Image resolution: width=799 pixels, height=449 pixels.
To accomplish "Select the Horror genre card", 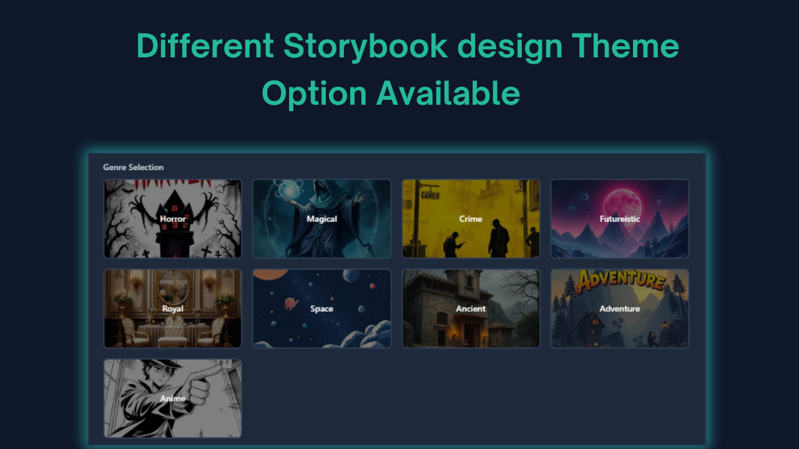I will point(173,219).
